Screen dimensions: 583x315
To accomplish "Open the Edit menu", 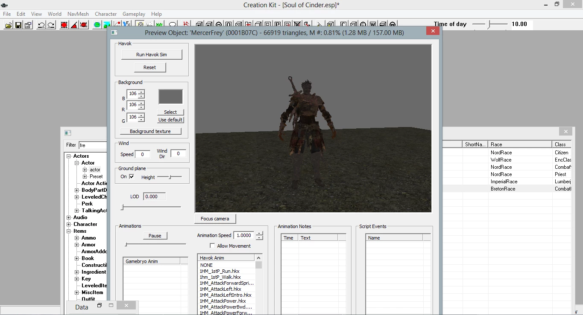I will [21, 14].
